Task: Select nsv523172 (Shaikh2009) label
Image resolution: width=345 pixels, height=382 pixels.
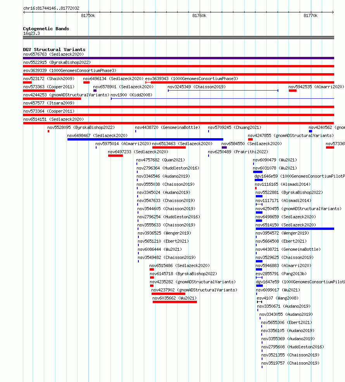Action: point(49,79)
